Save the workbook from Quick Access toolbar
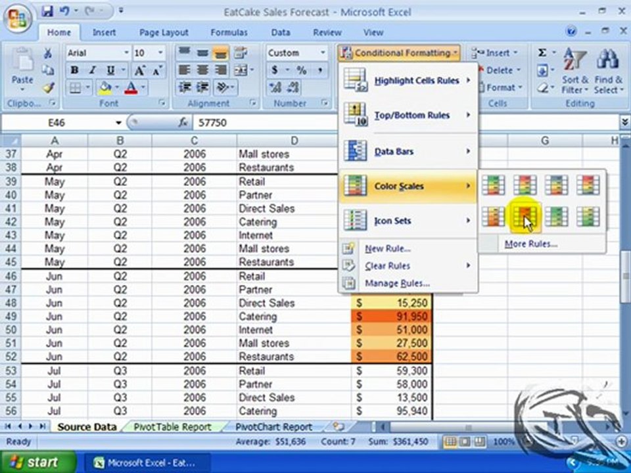Screen dimensions: 631x473 pyautogui.click(x=47, y=11)
